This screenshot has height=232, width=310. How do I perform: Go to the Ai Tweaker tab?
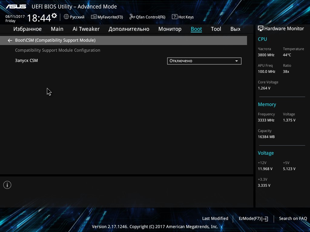pos(86,29)
